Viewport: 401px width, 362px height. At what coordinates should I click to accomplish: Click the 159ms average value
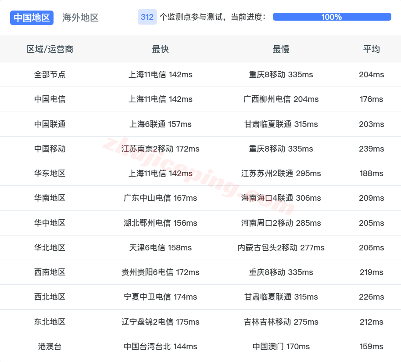(371, 346)
